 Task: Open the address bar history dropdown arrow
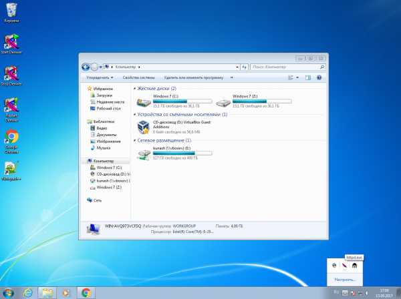tap(237, 67)
